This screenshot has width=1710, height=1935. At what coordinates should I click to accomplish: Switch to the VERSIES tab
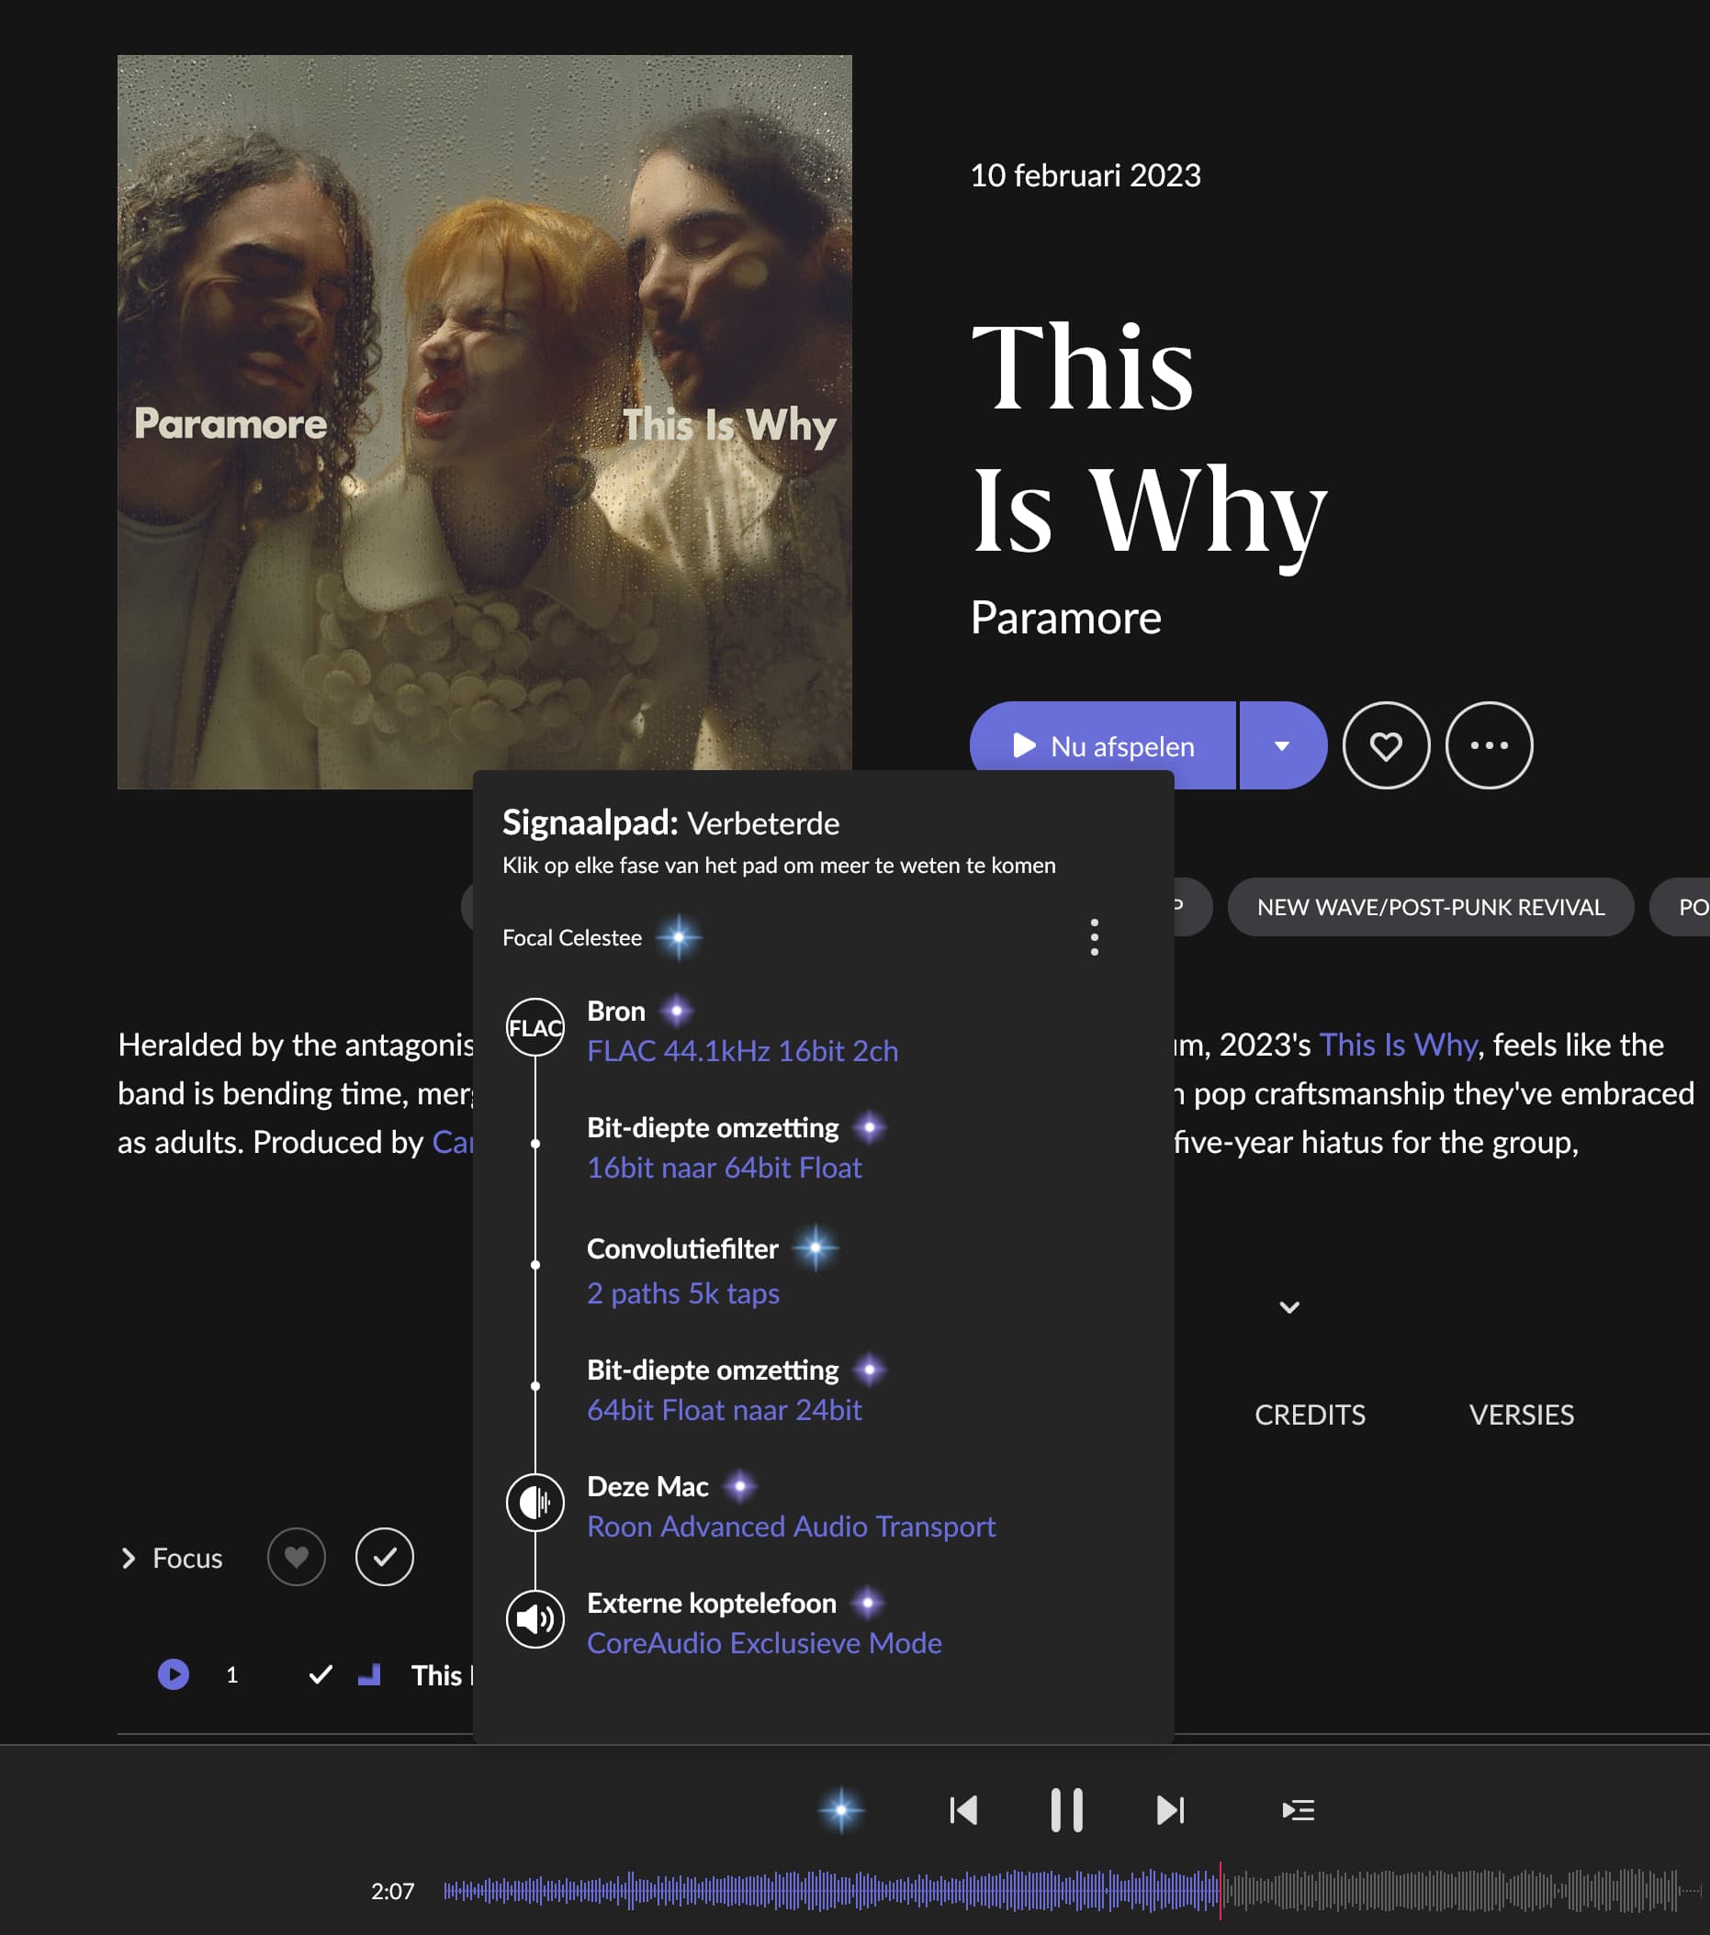(1522, 1415)
